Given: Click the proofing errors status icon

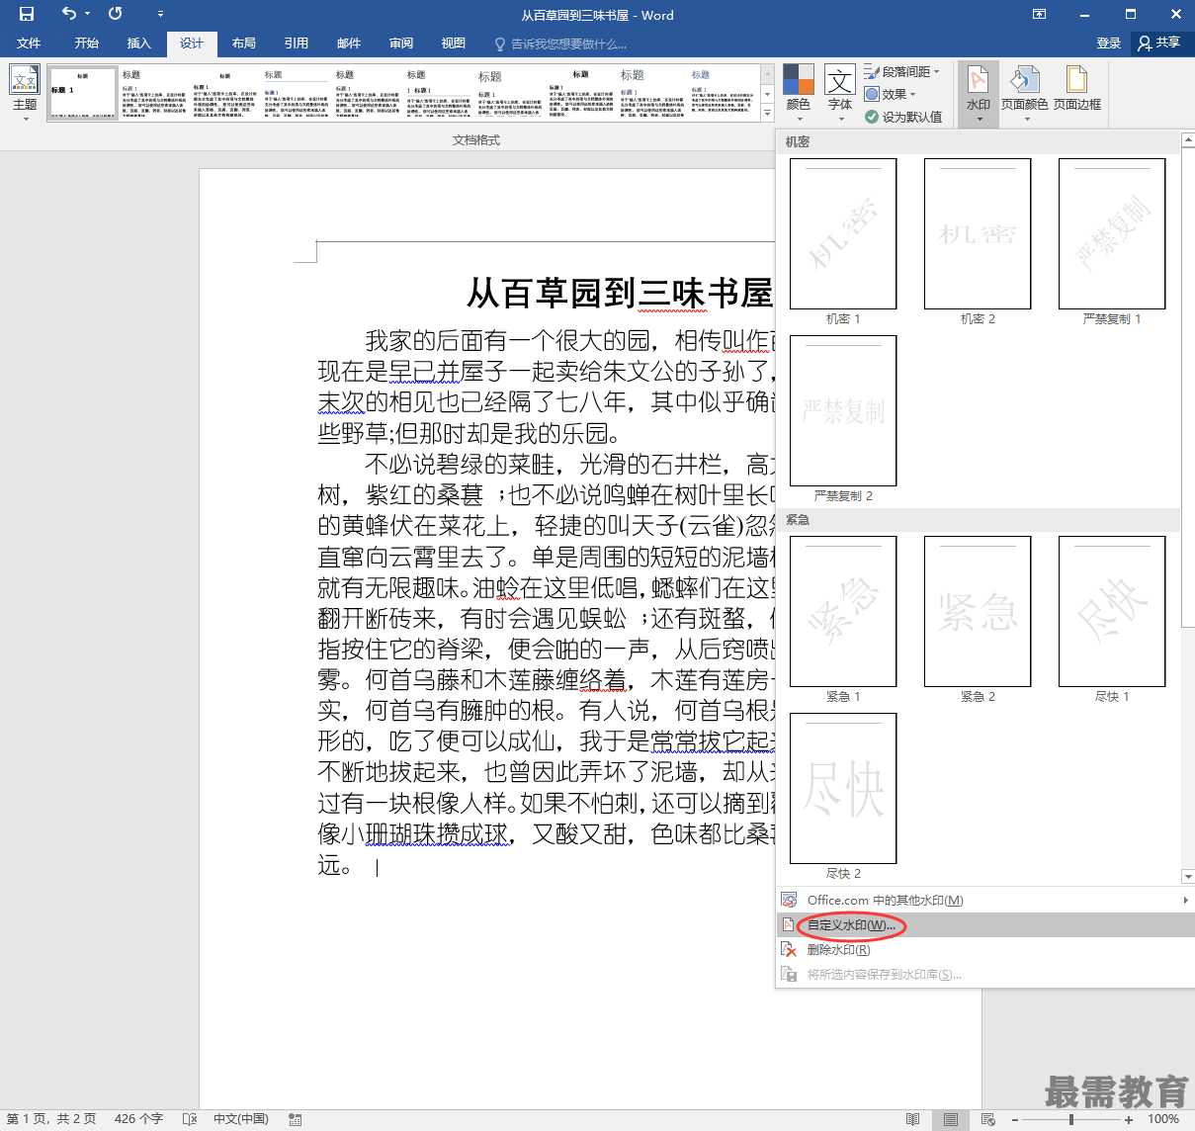Looking at the screenshot, I should 190,1119.
